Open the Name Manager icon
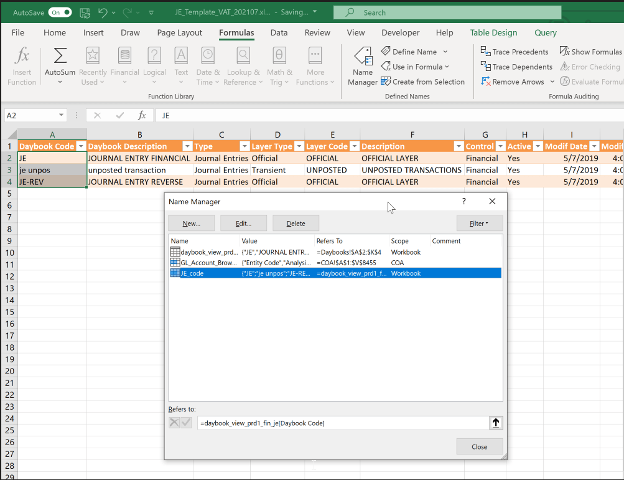 [x=363, y=65]
